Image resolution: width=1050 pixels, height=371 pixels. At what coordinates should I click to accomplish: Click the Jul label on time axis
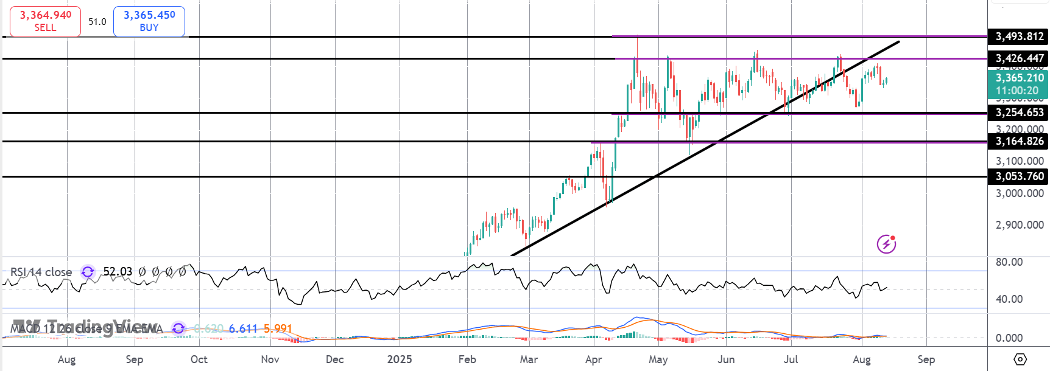[x=791, y=359]
